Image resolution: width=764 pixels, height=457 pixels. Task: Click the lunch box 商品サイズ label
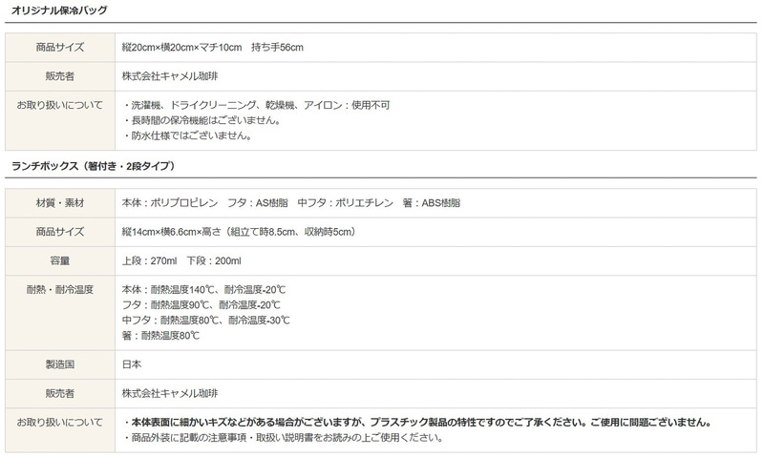pos(60,232)
